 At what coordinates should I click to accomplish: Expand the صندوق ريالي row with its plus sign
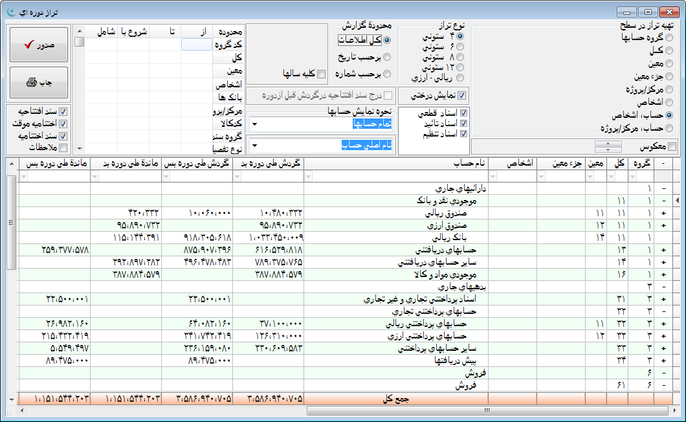[x=663, y=214]
